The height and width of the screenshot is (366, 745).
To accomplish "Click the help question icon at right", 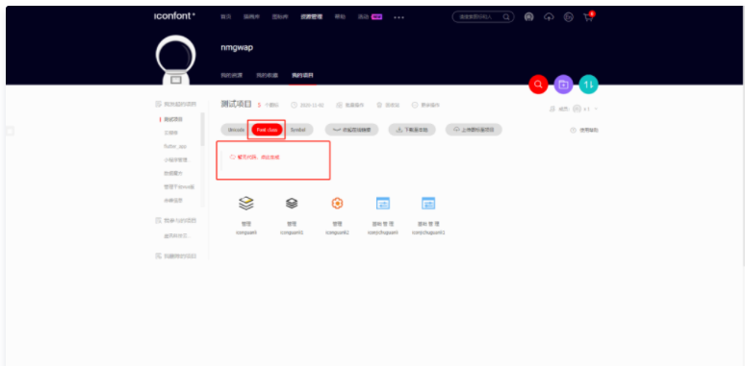I will click(573, 130).
